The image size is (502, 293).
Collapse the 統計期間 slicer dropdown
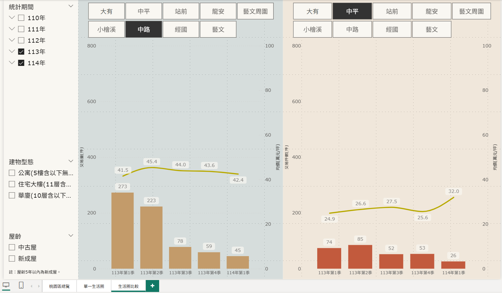click(x=71, y=6)
